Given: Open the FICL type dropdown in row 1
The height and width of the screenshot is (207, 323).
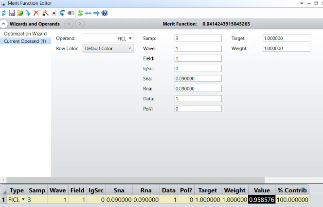Looking at the screenshot, I should click(x=23, y=199).
